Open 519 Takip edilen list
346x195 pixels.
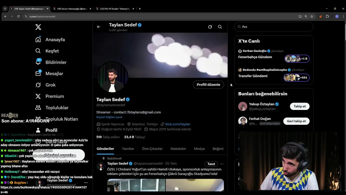[108, 137]
